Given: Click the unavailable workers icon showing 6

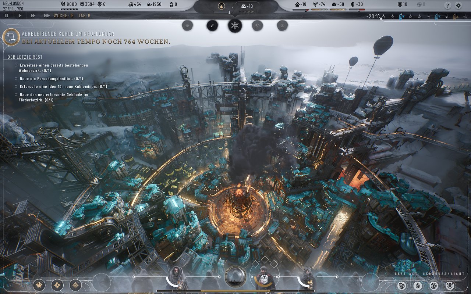Looking at the screenshot, I should [x=99, y=4].
